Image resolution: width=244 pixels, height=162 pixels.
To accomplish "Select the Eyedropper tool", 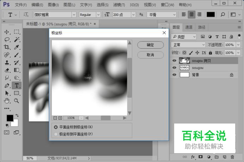I will (x=17, y=47).
